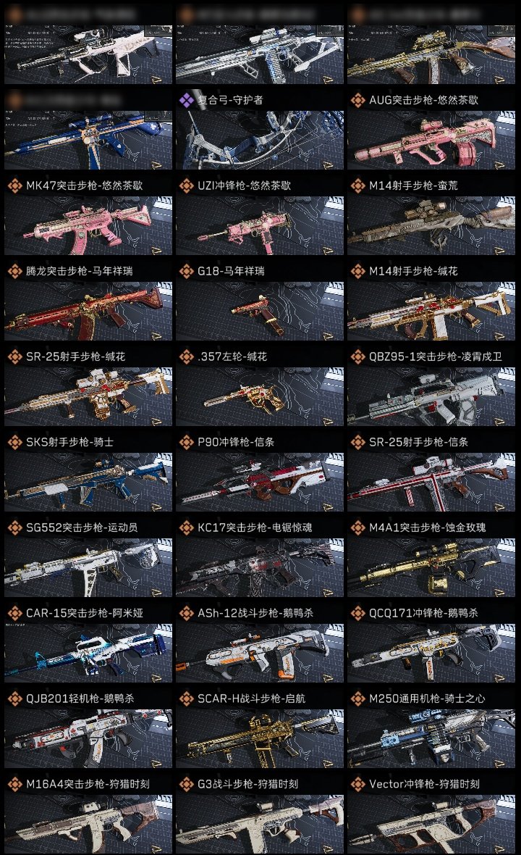Select the QBZ95-1突击步枪-凌霄戍卫 skin image
The height and width of the screenshot is (855, 521).
click(x=431, y=396)
